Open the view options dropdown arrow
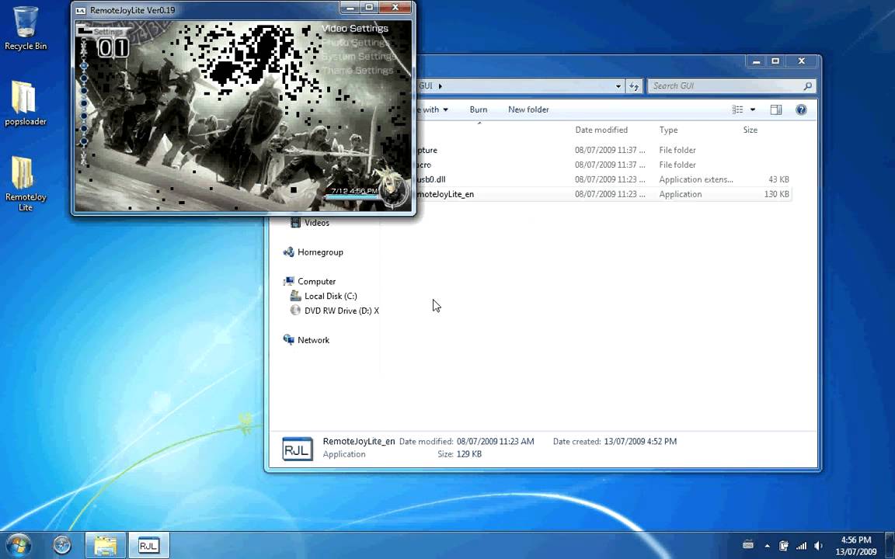The width and height of the screenshot is (895, 559). (752, 109)
